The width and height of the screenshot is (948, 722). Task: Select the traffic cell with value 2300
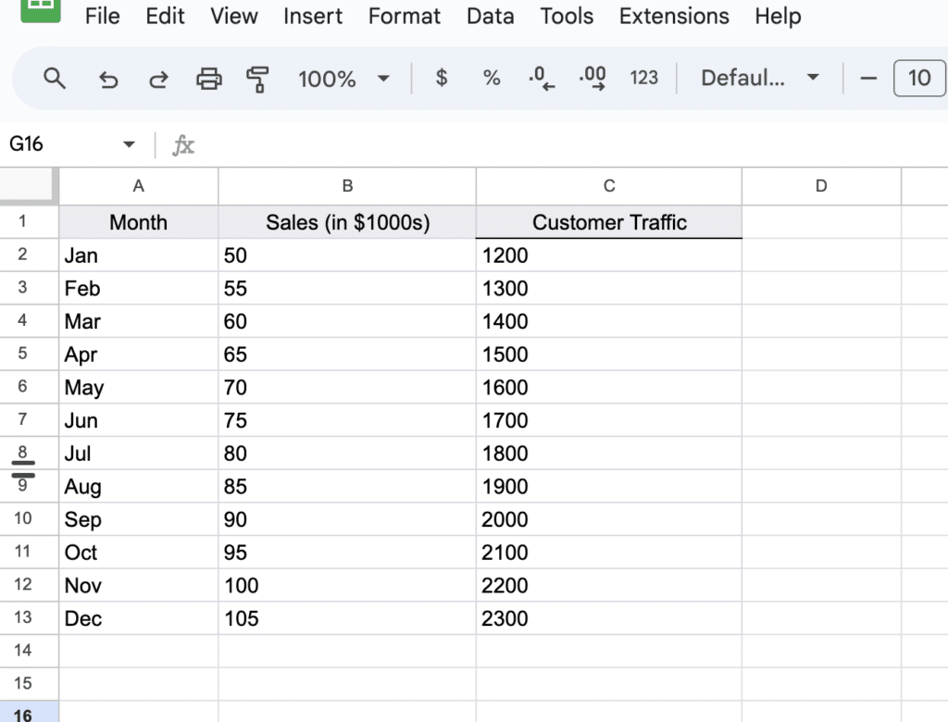609,618
